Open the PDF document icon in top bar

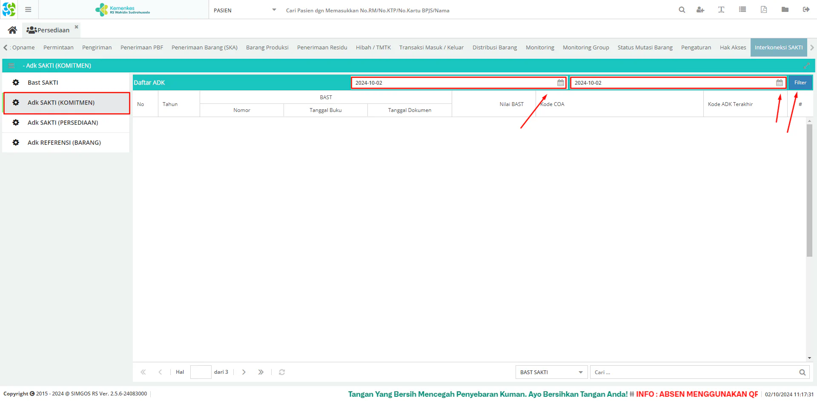[x=764, y=10]
